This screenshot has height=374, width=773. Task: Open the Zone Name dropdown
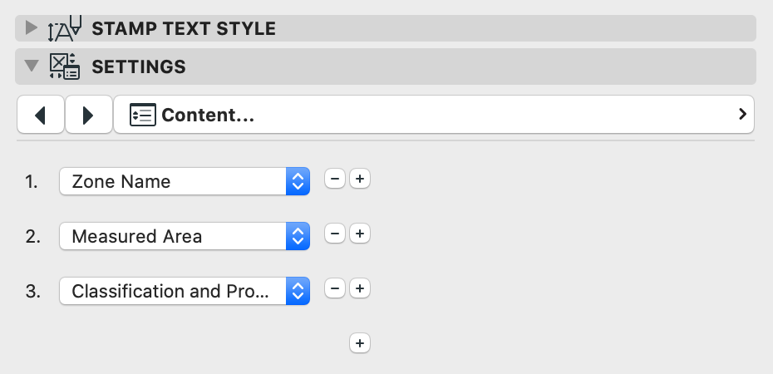(x=184, y=181)
